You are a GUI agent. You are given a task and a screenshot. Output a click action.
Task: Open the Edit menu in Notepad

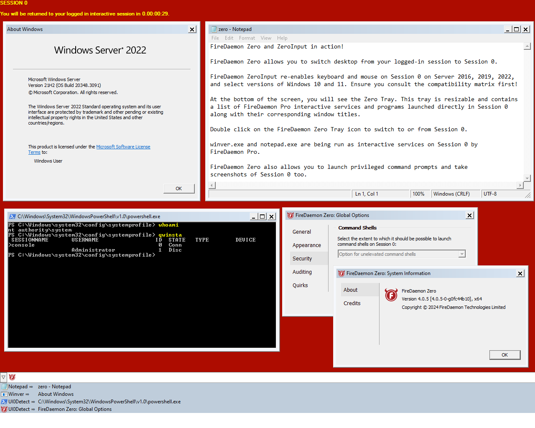229,38
